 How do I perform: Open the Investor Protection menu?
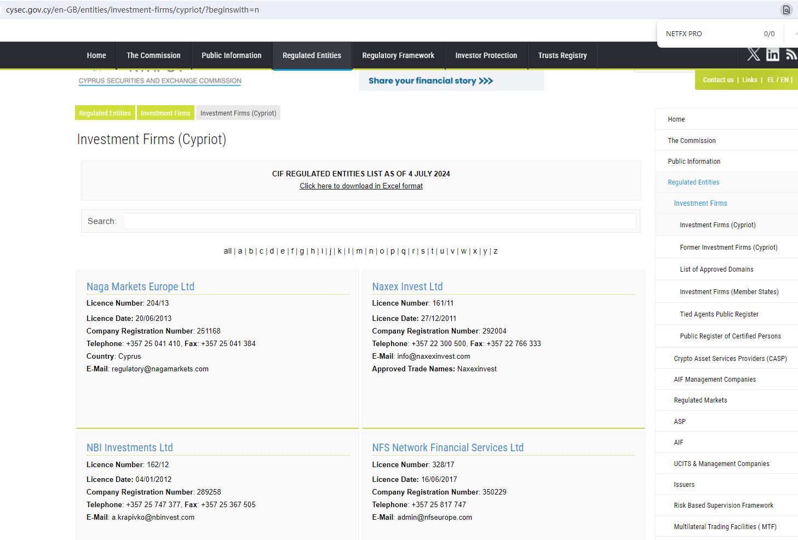click(x=486, y=55)
